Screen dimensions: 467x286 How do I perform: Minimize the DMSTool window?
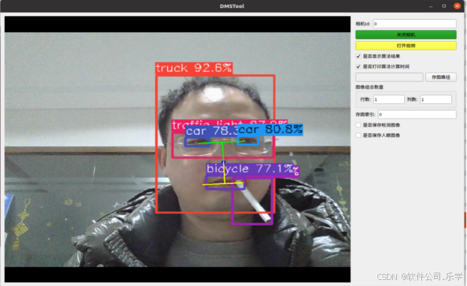431,6
